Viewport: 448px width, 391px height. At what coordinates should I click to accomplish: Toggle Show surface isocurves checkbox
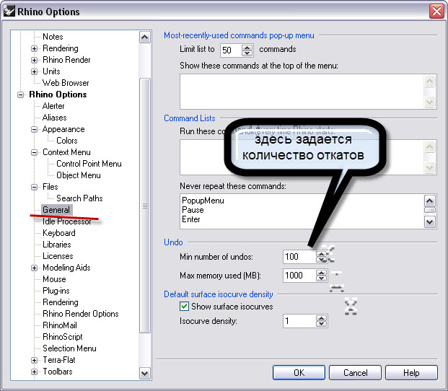coord(184,307)
